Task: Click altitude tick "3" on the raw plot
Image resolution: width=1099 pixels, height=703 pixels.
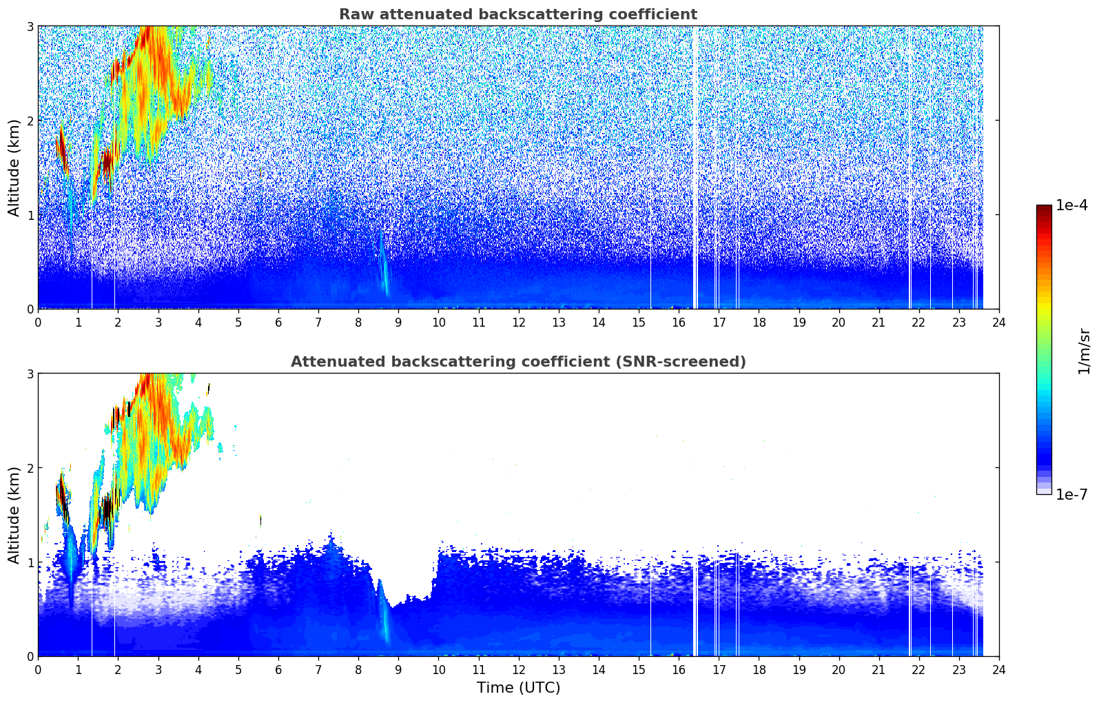Action: 30,26
